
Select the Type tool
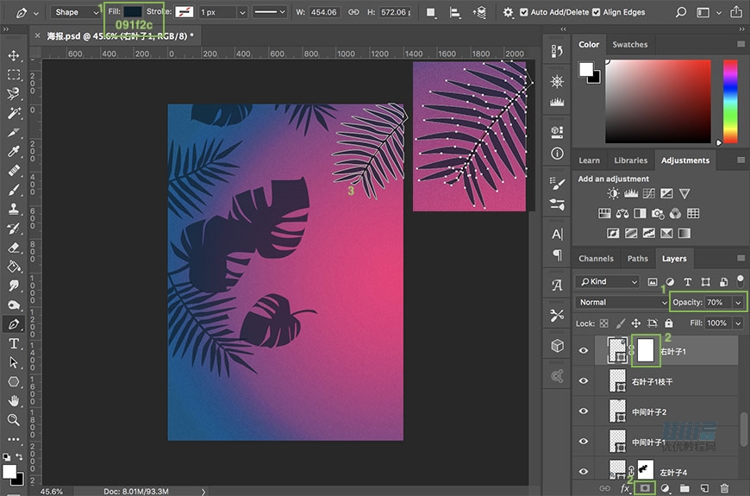14,343
